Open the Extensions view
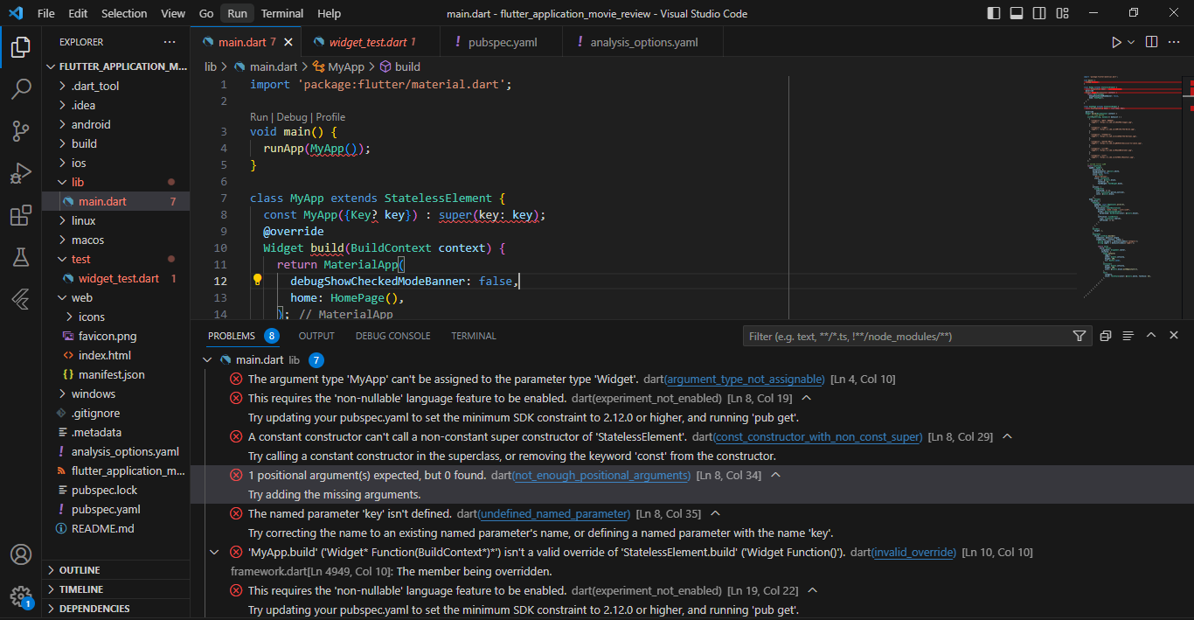This screenshot has height=620, width=1194. coord(21,215)
